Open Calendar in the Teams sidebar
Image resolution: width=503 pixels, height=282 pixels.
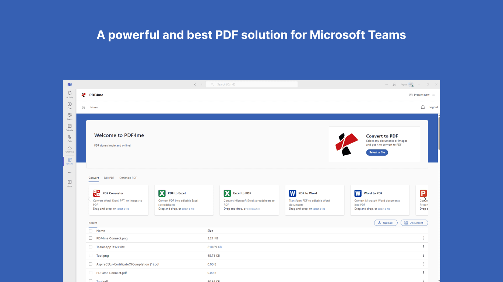pyautogui.click(x=70, y=127)
